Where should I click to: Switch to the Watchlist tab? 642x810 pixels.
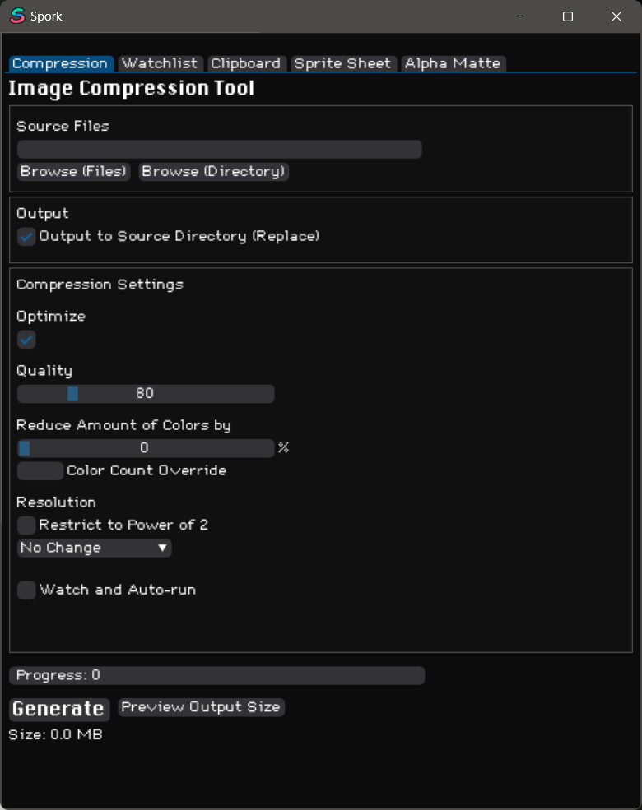160,63
